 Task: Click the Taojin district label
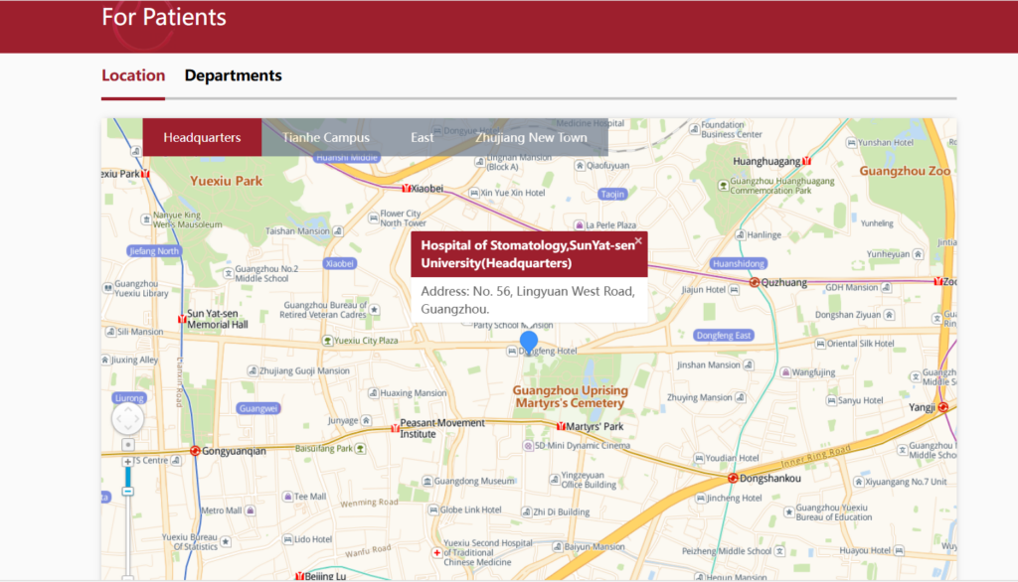(x=612, y=194)
